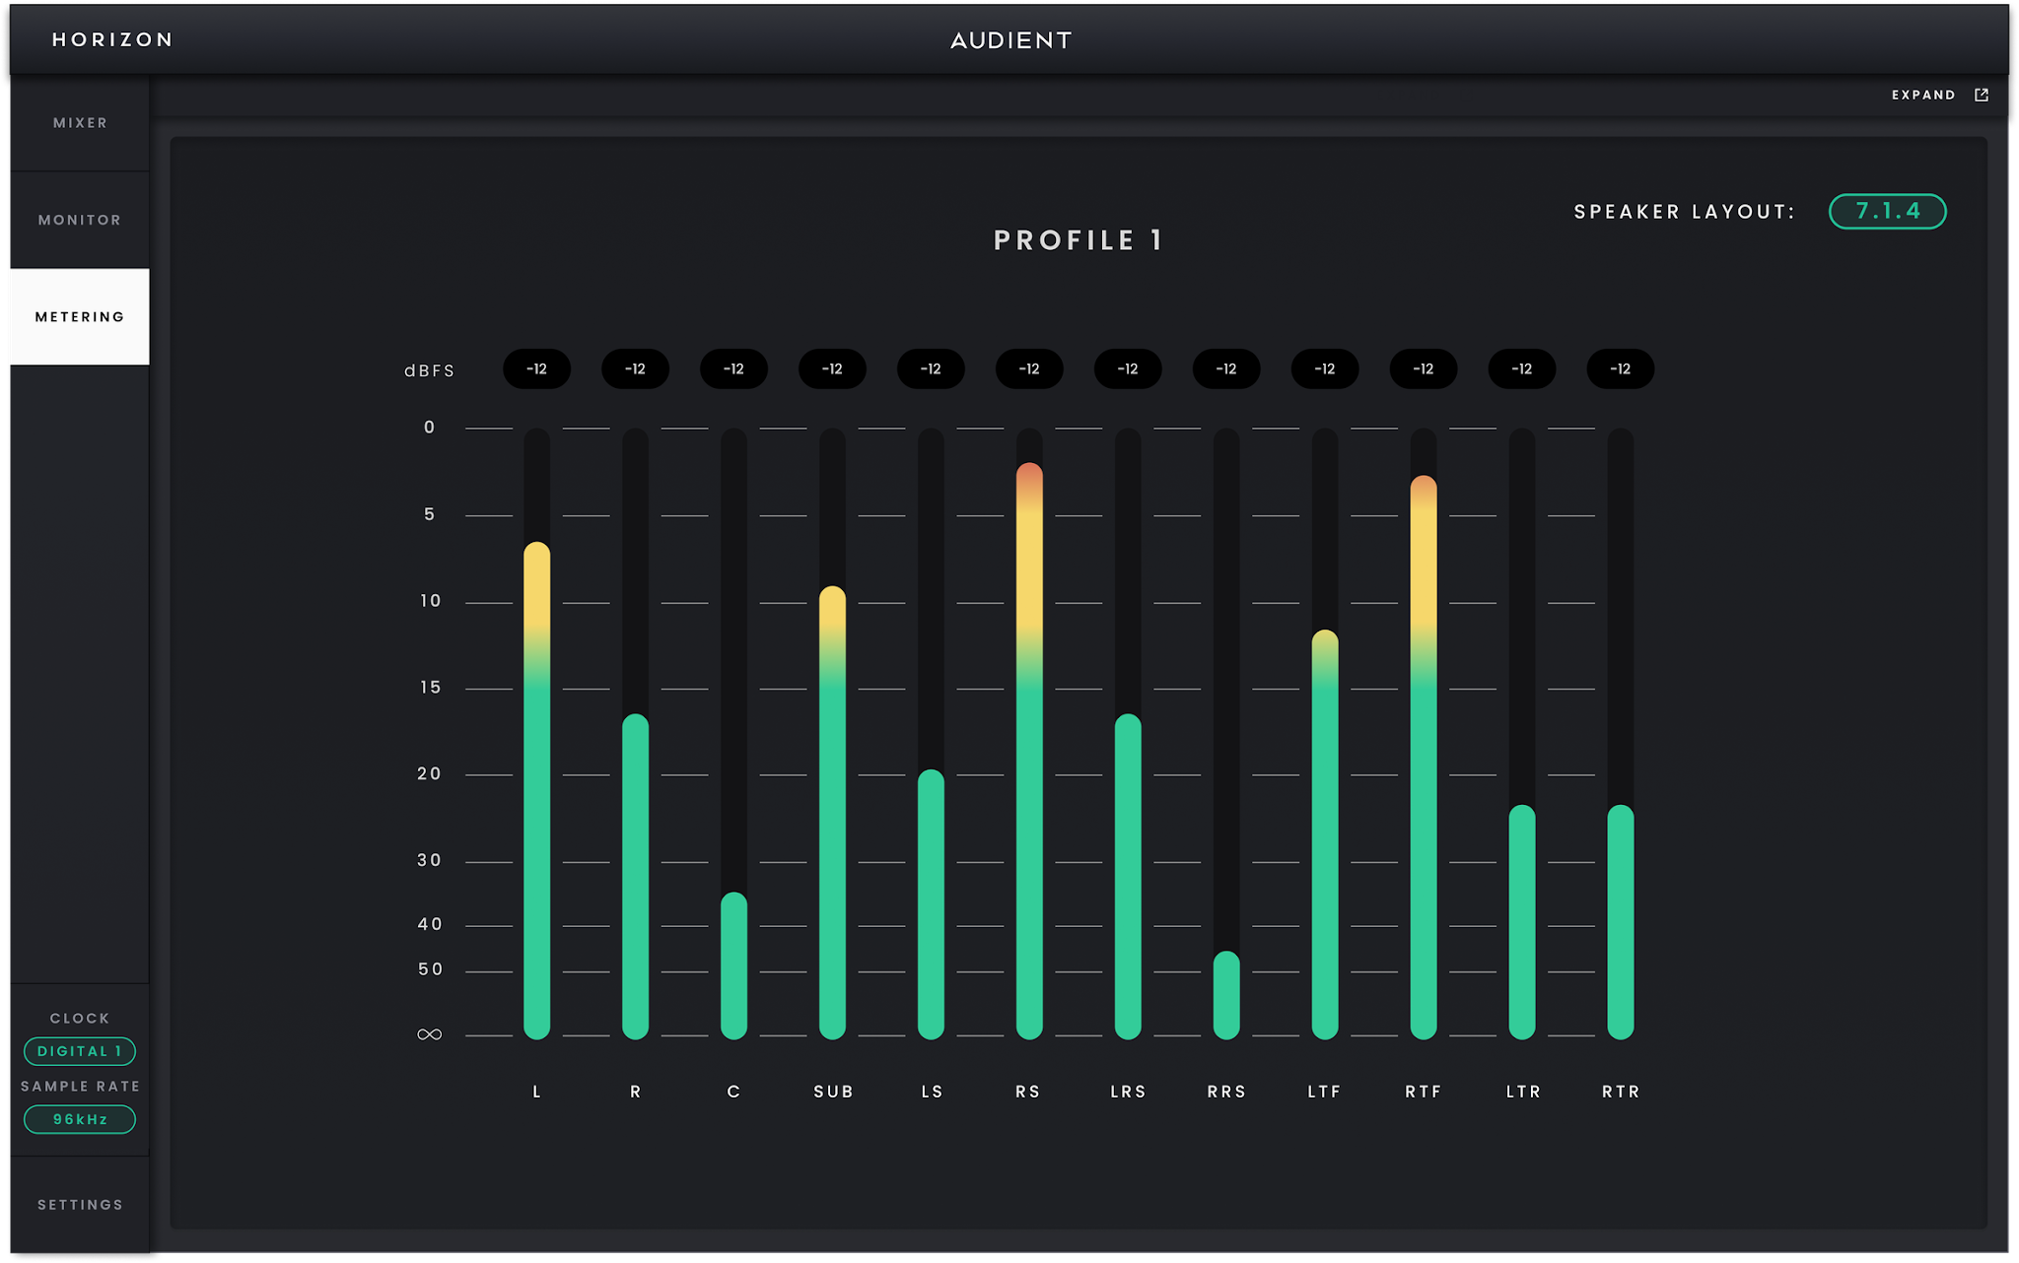Viewport: 2019px width, 1263px height.
Task: Click the -12 badge above SUB meter
Action: click(832, 368)
